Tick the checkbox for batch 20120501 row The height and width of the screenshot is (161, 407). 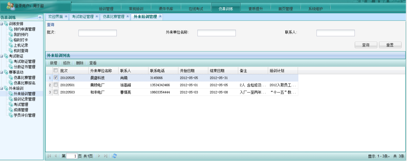[x=55, y=85]
